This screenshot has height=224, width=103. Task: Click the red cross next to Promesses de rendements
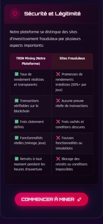pyautogui.click(x=58, y=74)
